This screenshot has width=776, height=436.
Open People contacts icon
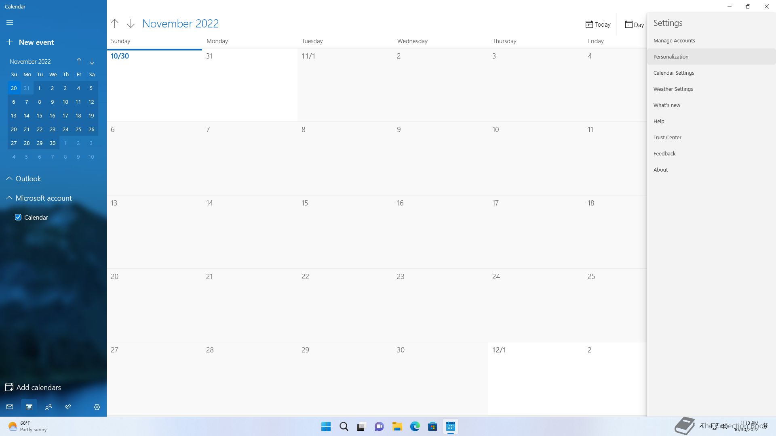click(x=48, y=407)
